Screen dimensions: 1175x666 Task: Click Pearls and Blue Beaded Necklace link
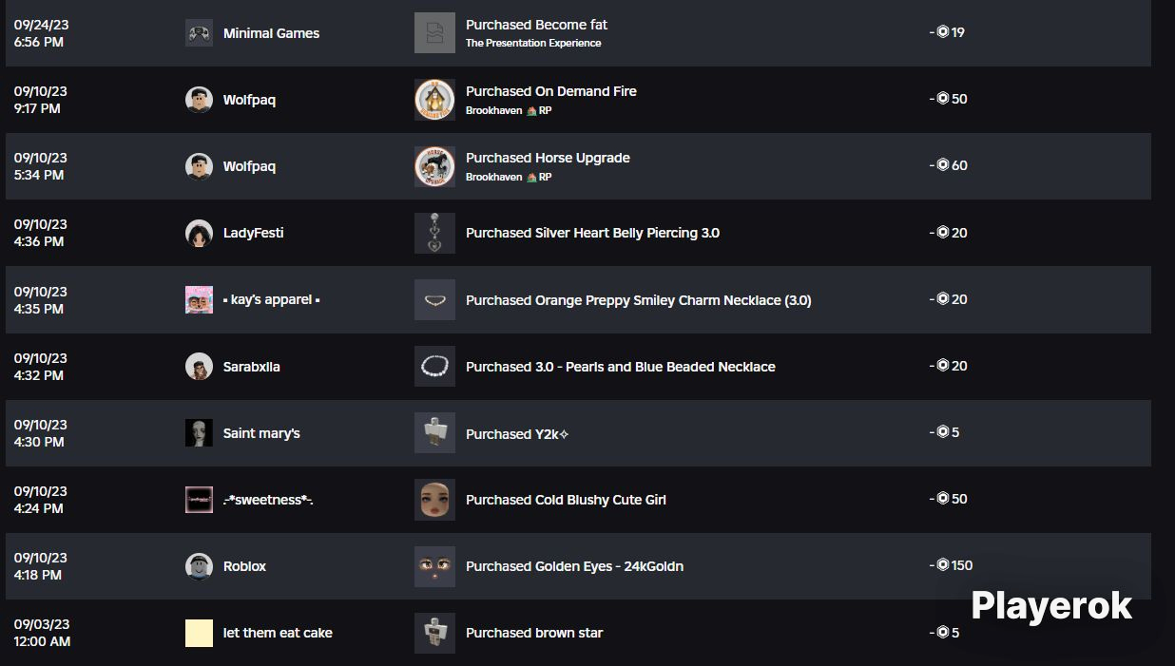tap(620, 367)
